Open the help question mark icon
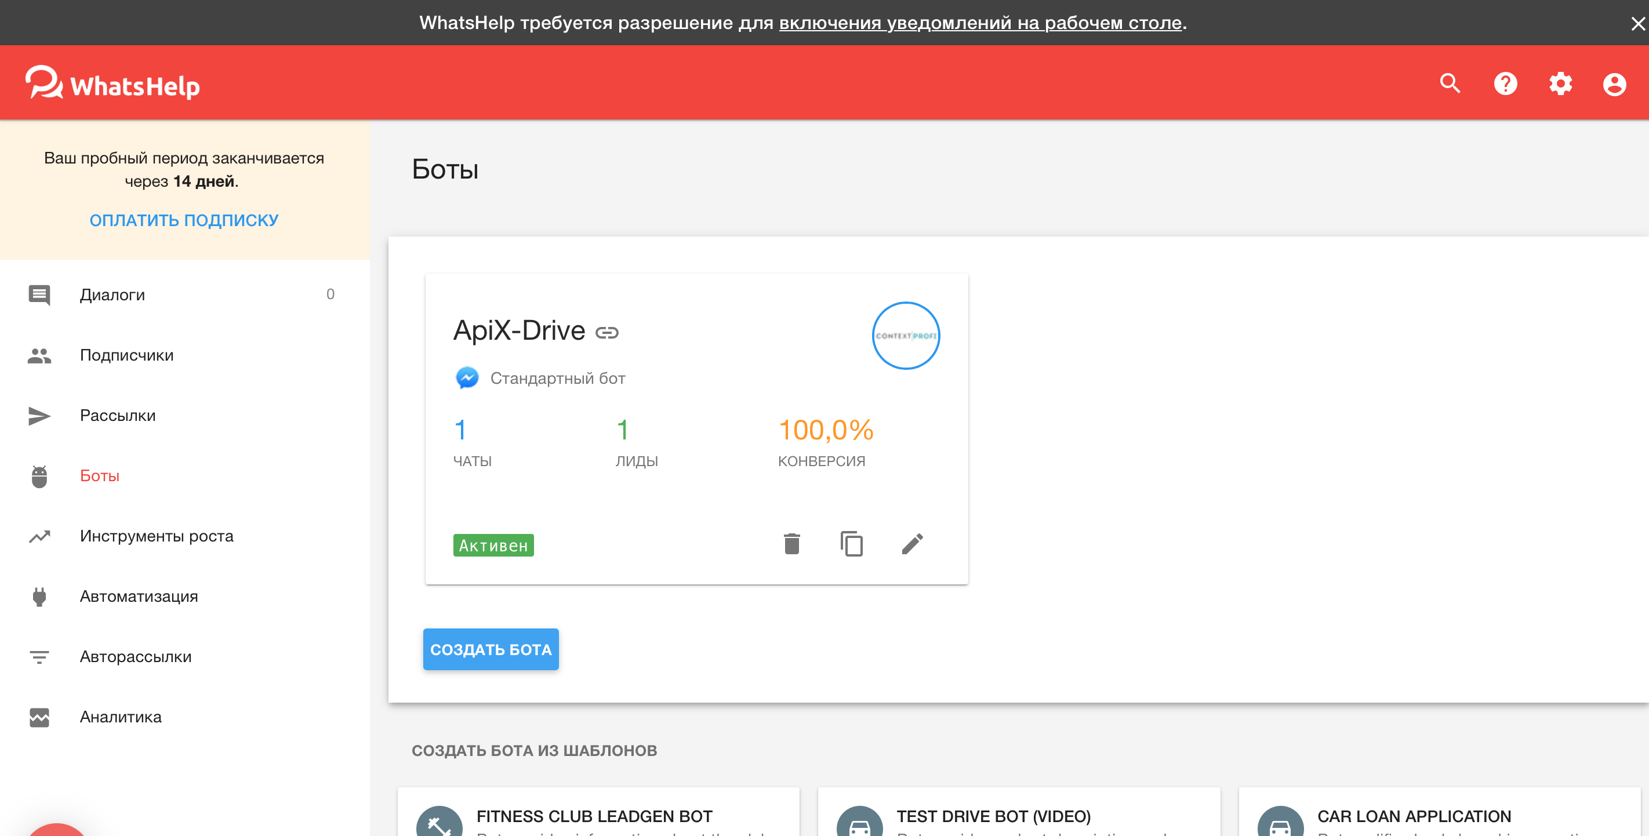Screen dimensions: 1649x836 tap(1505, 83)
